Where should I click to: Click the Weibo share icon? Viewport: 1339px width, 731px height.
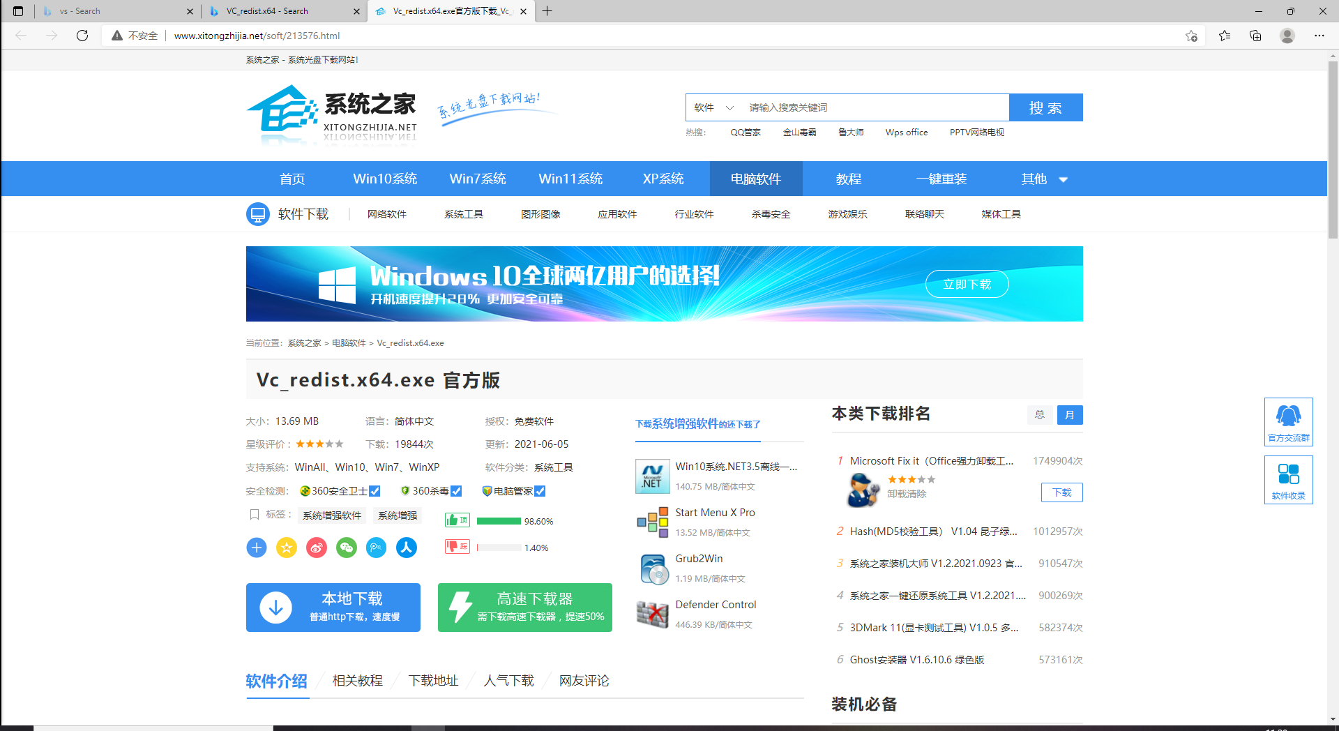coord(317,548)
